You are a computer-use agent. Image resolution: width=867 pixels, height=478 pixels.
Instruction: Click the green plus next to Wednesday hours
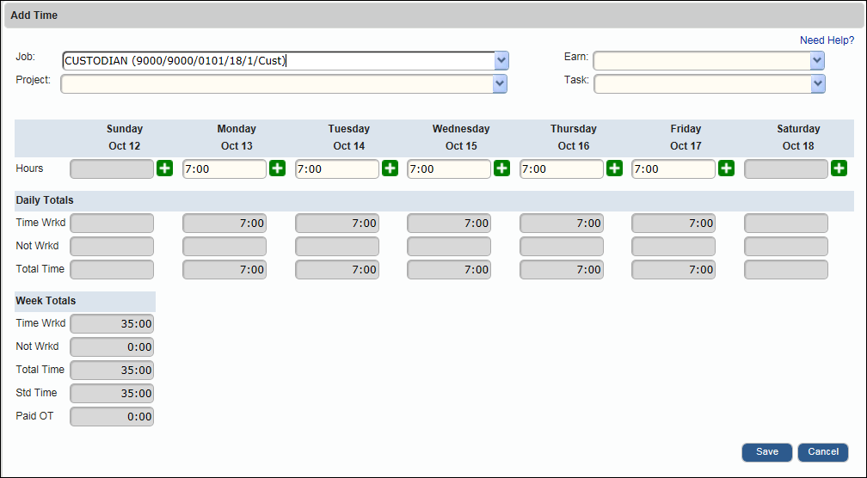(x=502, y=169)
